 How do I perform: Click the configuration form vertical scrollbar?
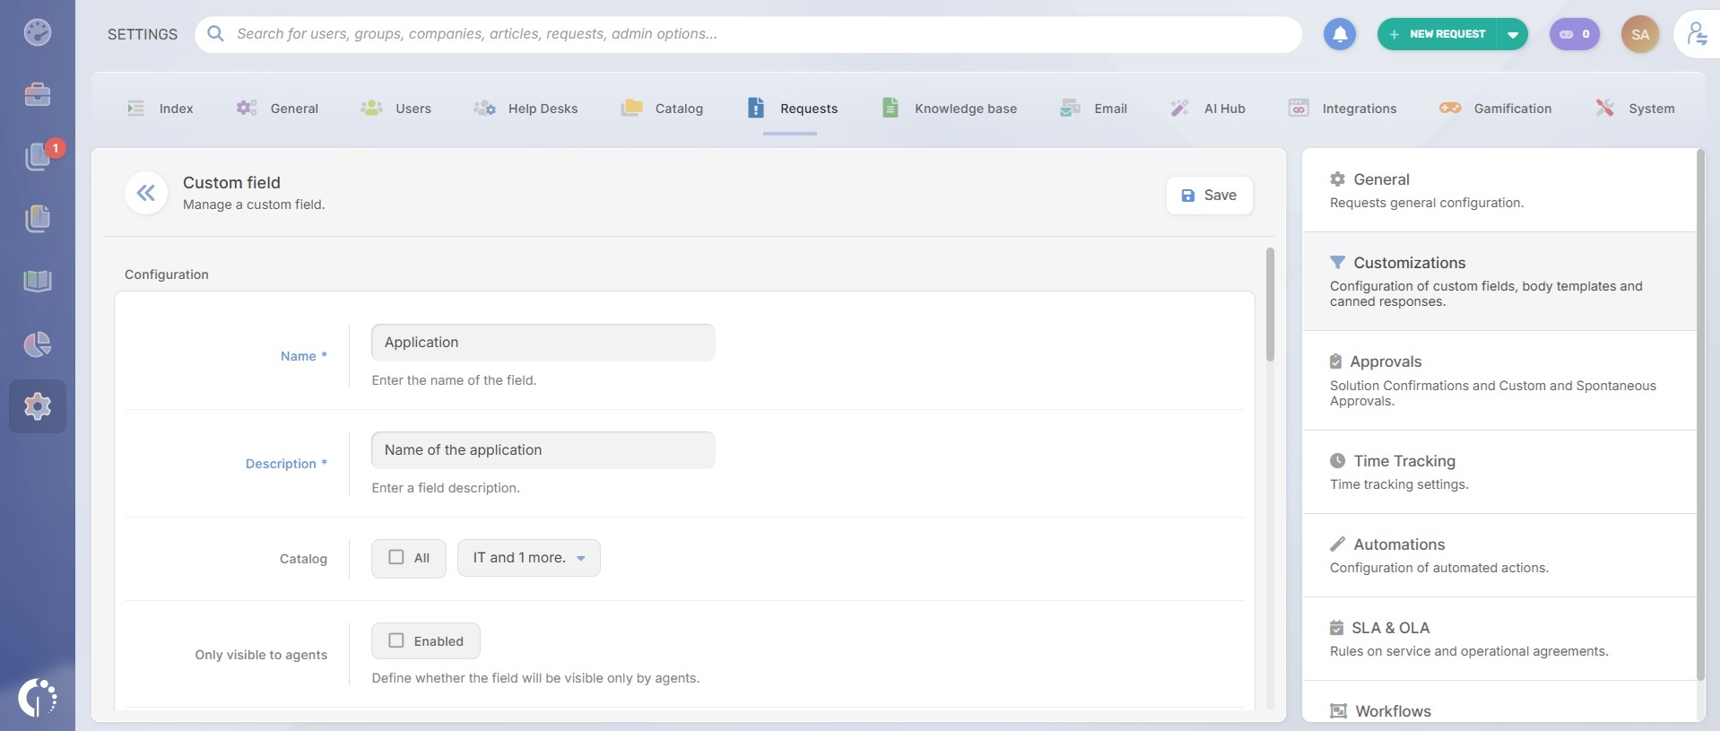pos(1270,305)
